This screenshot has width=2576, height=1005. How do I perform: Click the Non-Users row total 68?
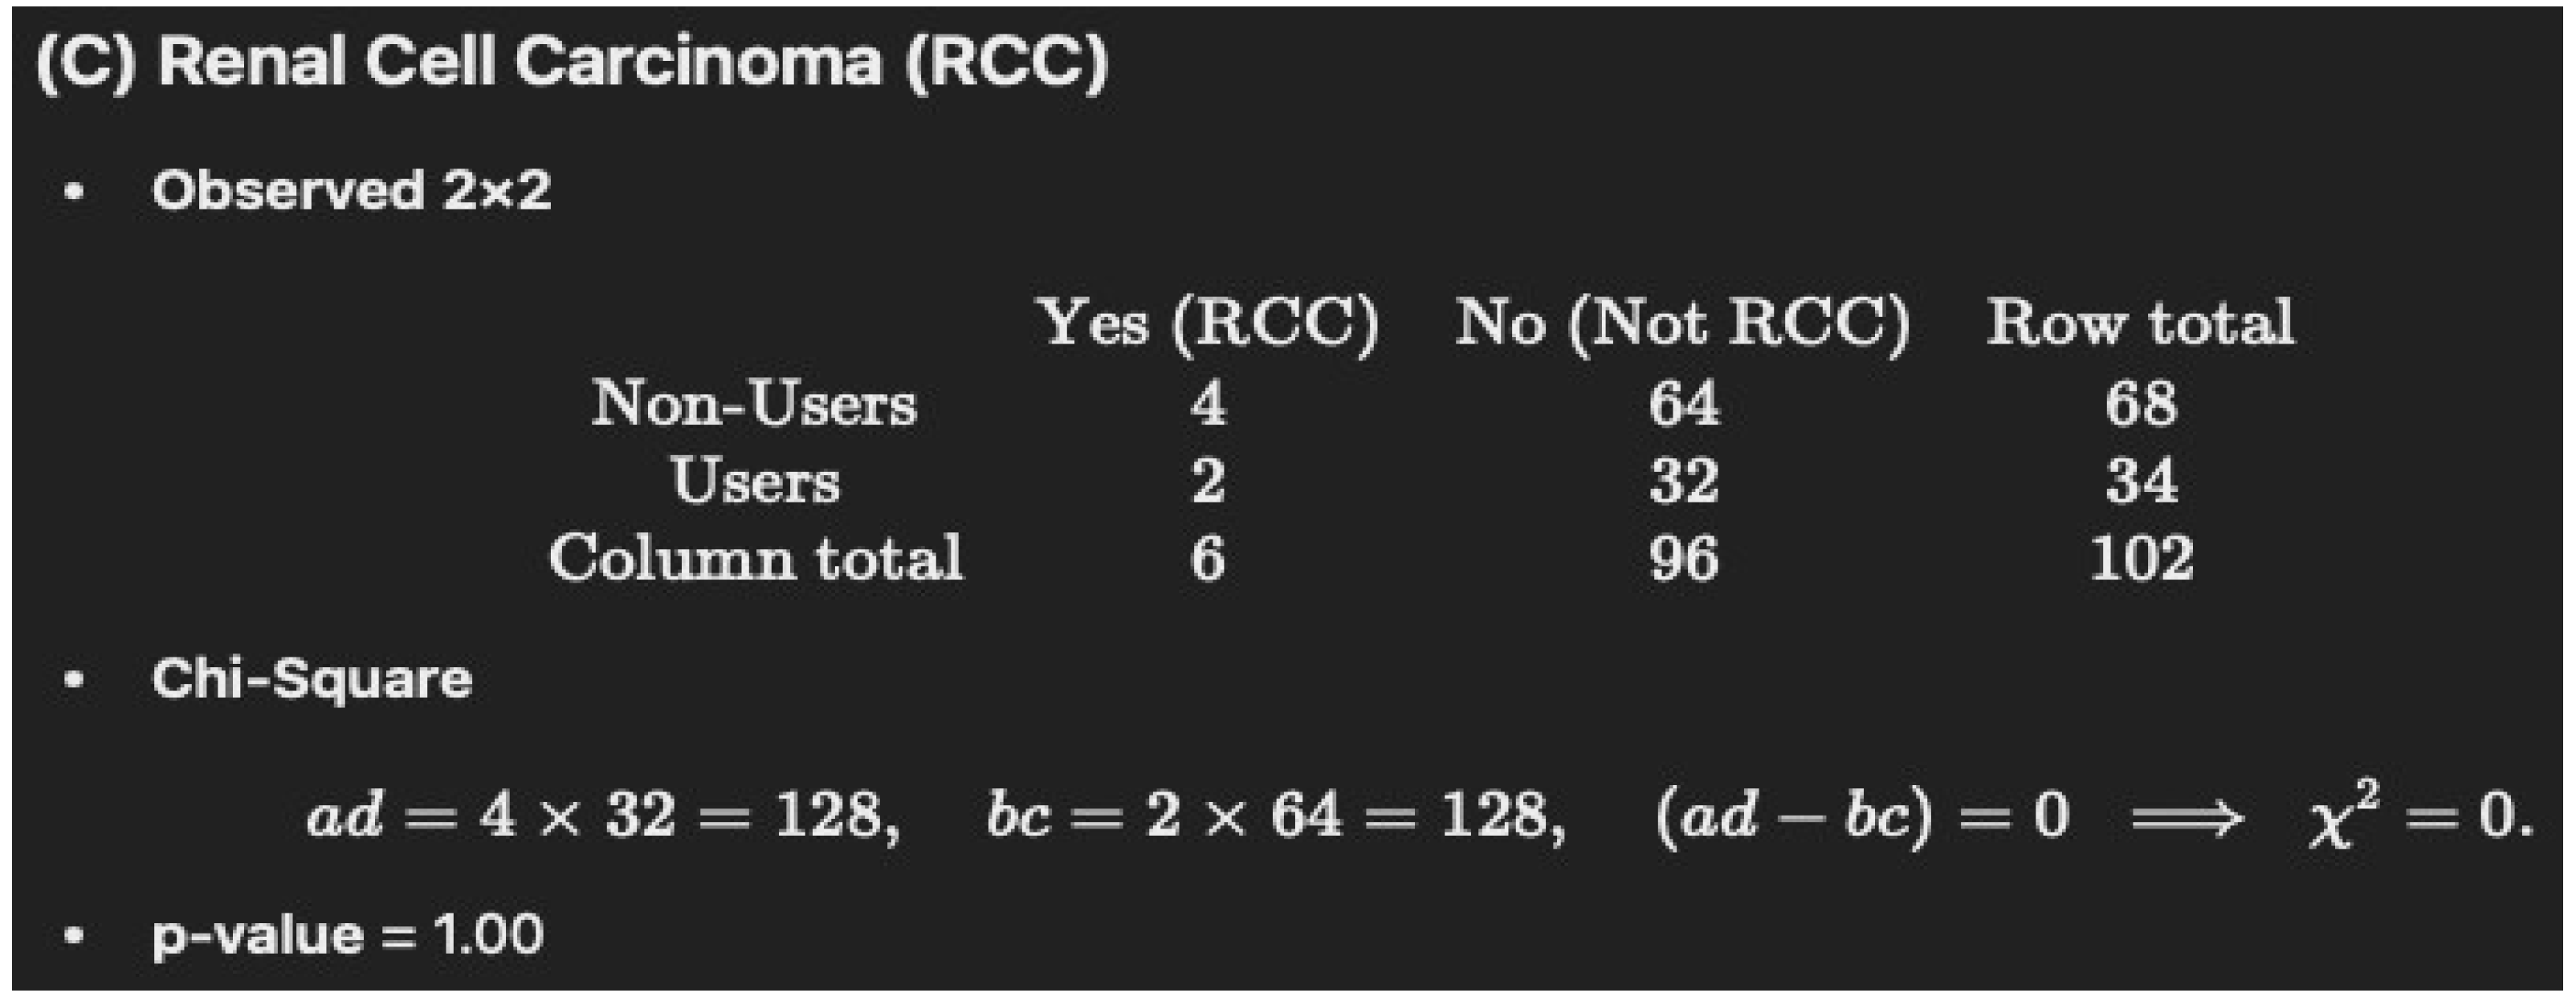coord(2140,404)
